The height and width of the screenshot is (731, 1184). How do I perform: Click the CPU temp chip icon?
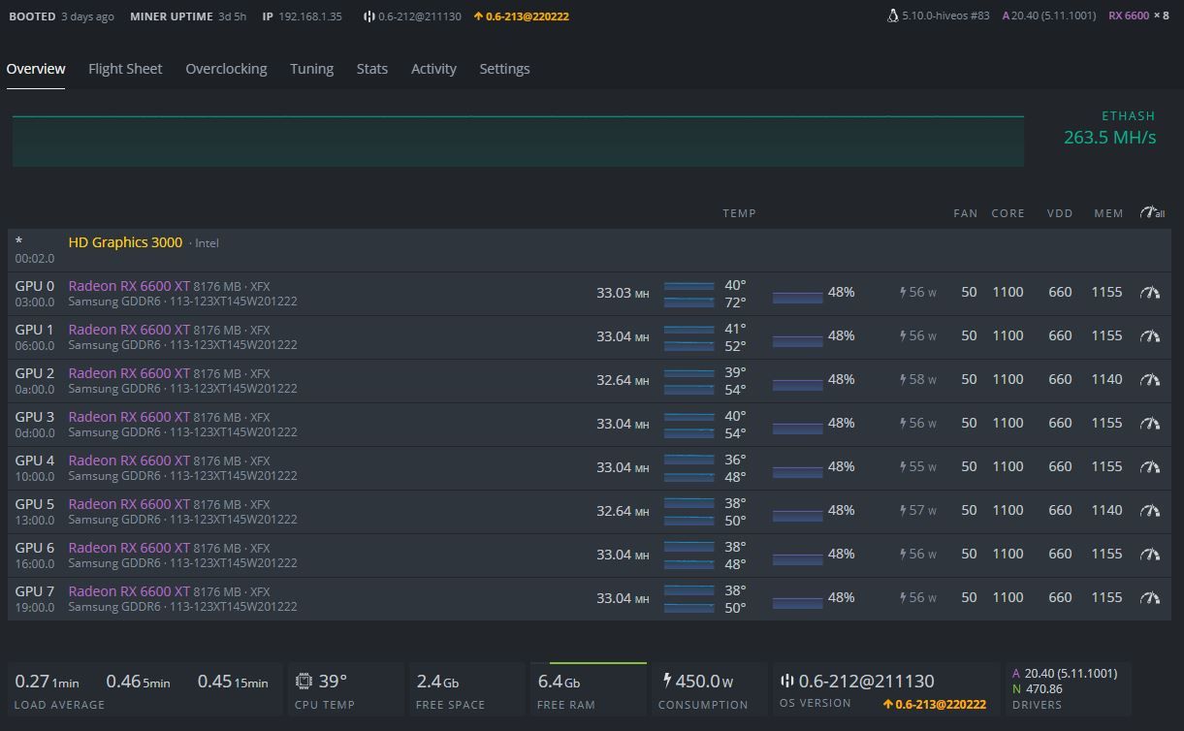(x=304, y=682)
